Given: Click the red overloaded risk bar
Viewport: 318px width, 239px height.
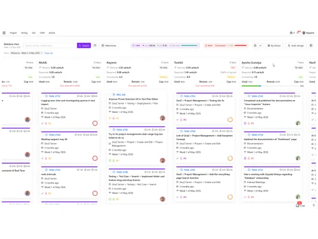Looking at the screenshot, I should point(240,45).
